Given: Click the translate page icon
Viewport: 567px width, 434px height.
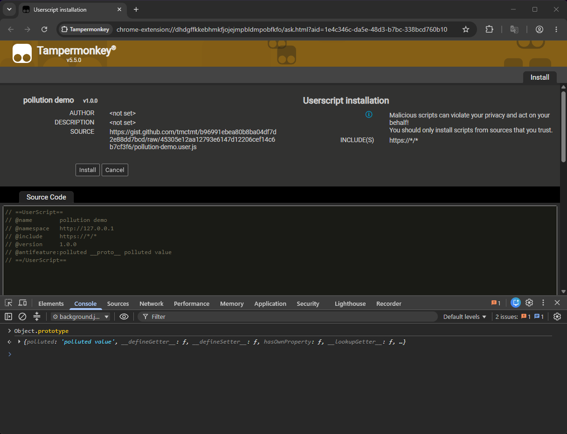Looking at the screenshot, I should click(x=514, y=29).
